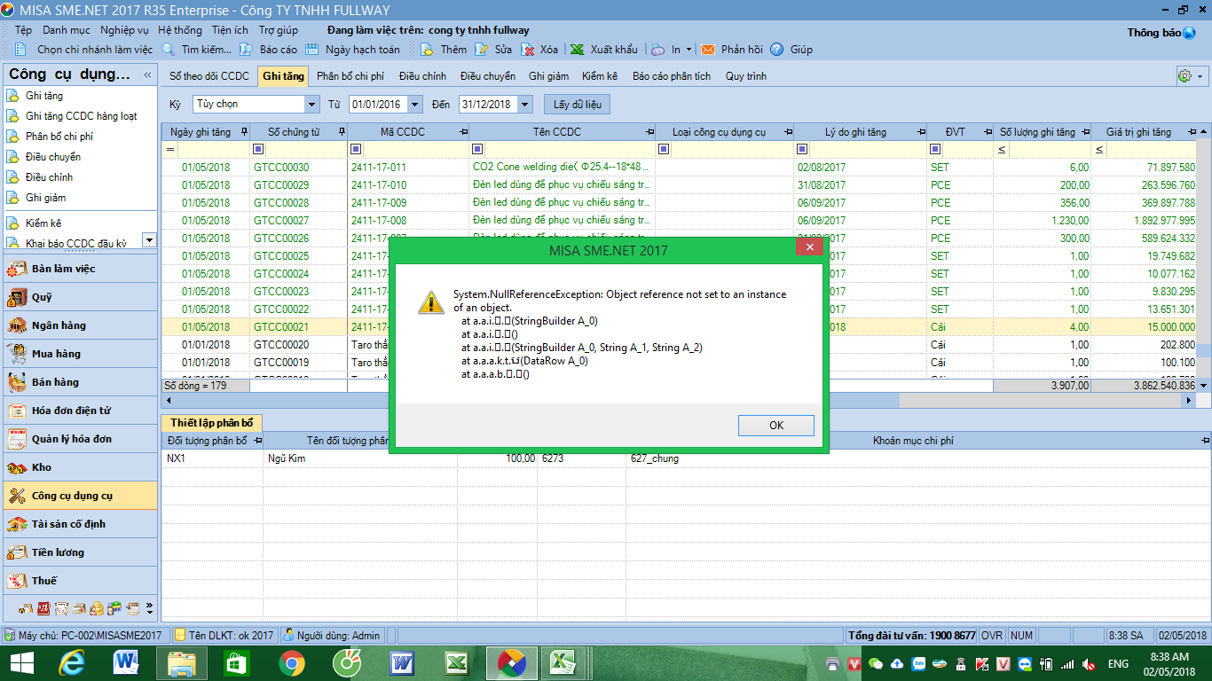Pin the Số chứng từ column
1212x681 pixels.
coord(341,132)
